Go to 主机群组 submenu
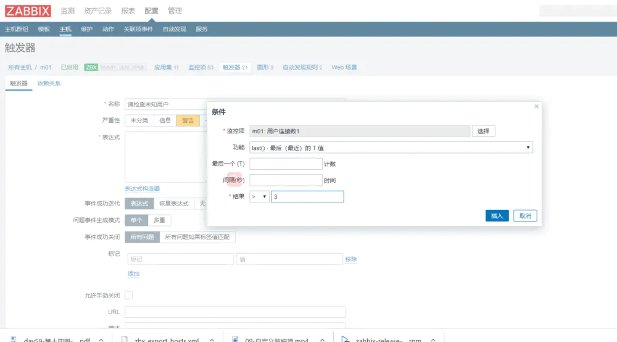This screenshot has height=342, width=617. pyautogui.click(x=17, y=29)
